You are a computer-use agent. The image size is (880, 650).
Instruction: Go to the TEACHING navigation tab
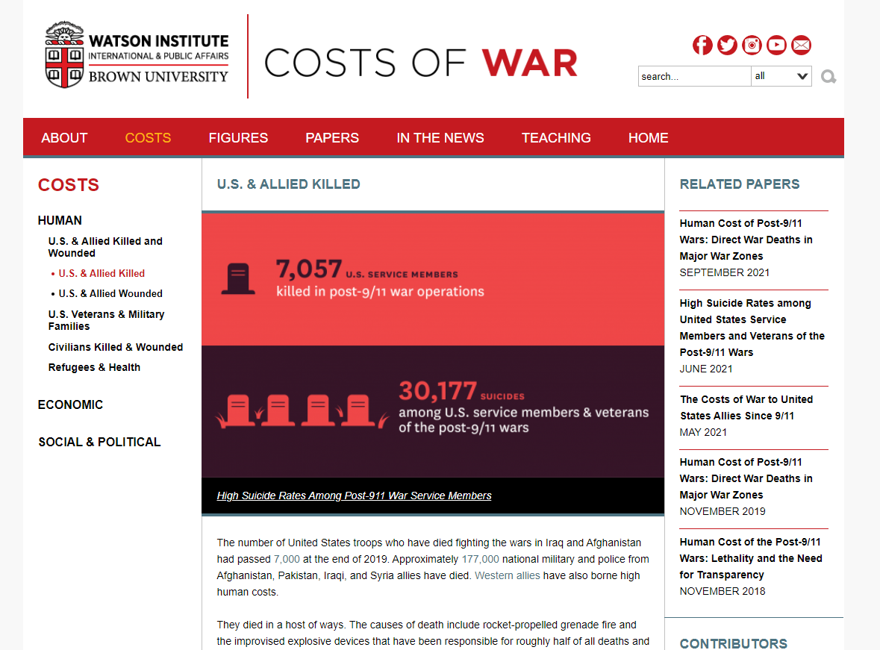556,137
